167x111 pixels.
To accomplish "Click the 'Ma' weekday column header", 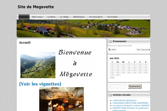I will coord(118,62).
